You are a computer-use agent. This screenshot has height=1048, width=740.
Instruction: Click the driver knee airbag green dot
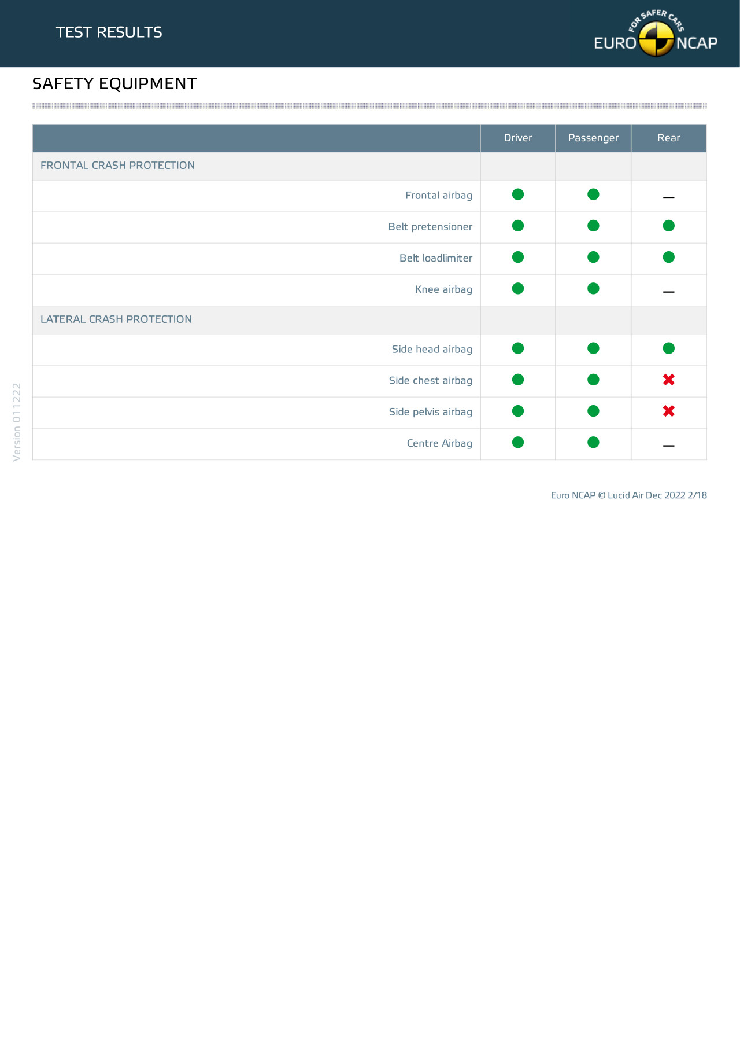[x=518, y=288]
